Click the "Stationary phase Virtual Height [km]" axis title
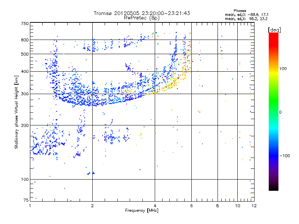The image size is (299, 224). [x=16, y=112]
